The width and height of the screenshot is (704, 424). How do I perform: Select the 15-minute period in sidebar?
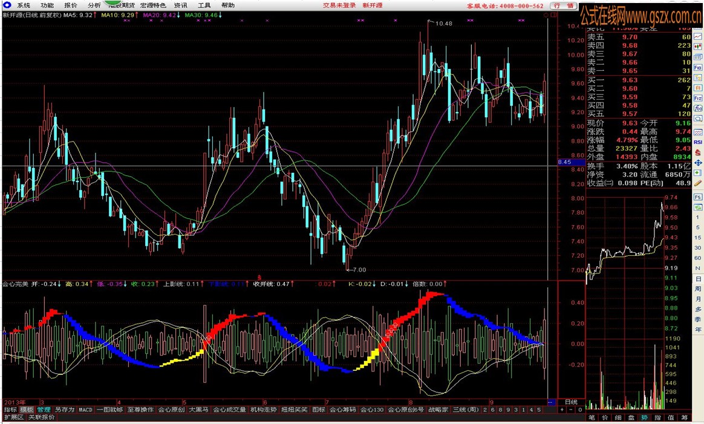tap(698, 238)
